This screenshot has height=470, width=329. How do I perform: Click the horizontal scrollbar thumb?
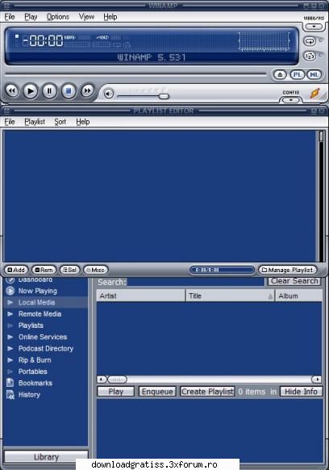(x=117, y=380)
